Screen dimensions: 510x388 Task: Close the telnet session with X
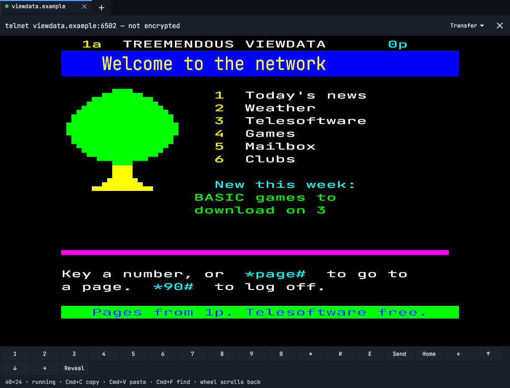[500, 26]
